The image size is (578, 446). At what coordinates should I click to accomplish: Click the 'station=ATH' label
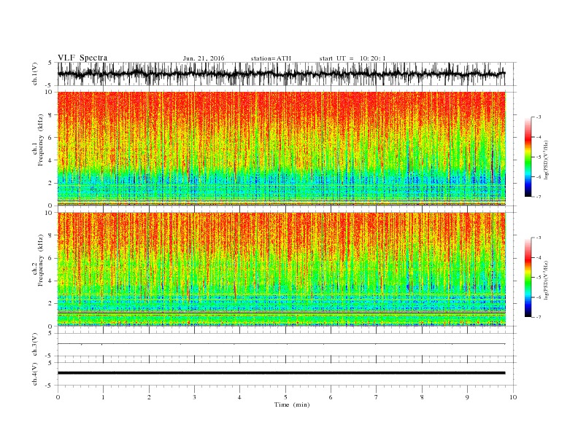(271, 58)
